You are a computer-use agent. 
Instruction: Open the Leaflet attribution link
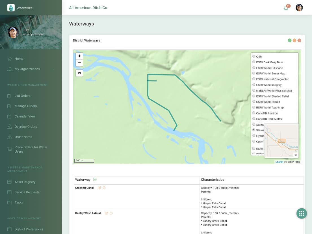(x=279, y=162)
